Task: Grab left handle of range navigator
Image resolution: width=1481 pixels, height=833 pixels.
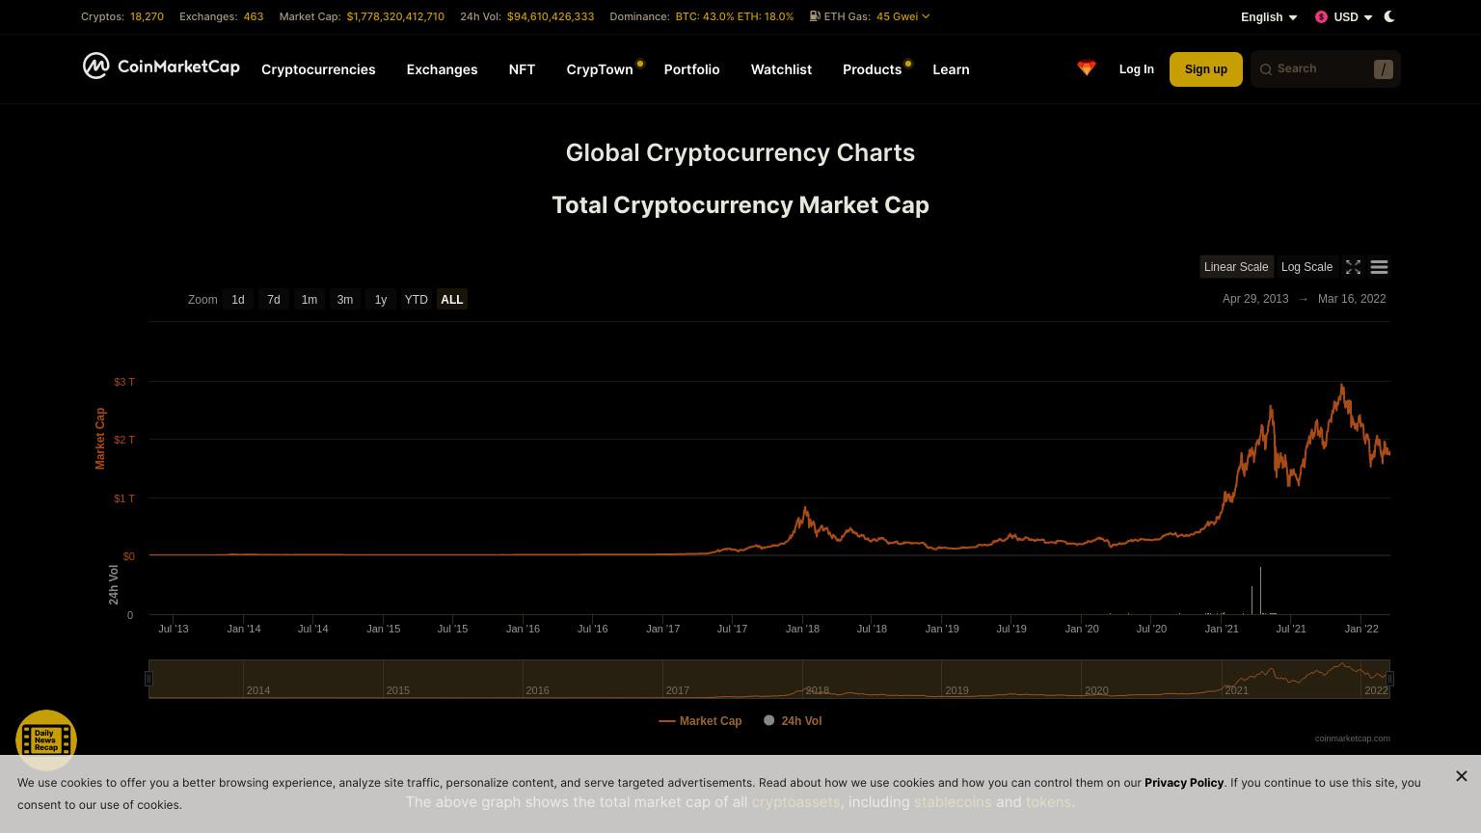Action: (148, 679)
